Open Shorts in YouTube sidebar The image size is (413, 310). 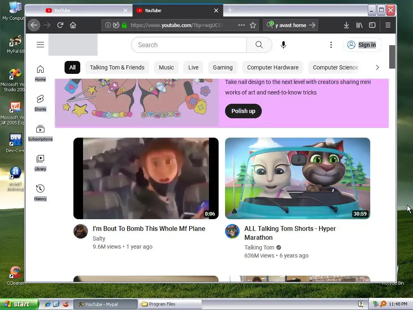pyautogui.click(x=40, y=103)
